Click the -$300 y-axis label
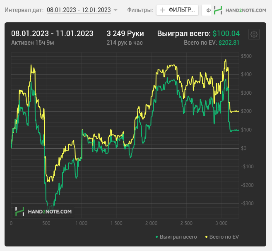 [247, 203]
